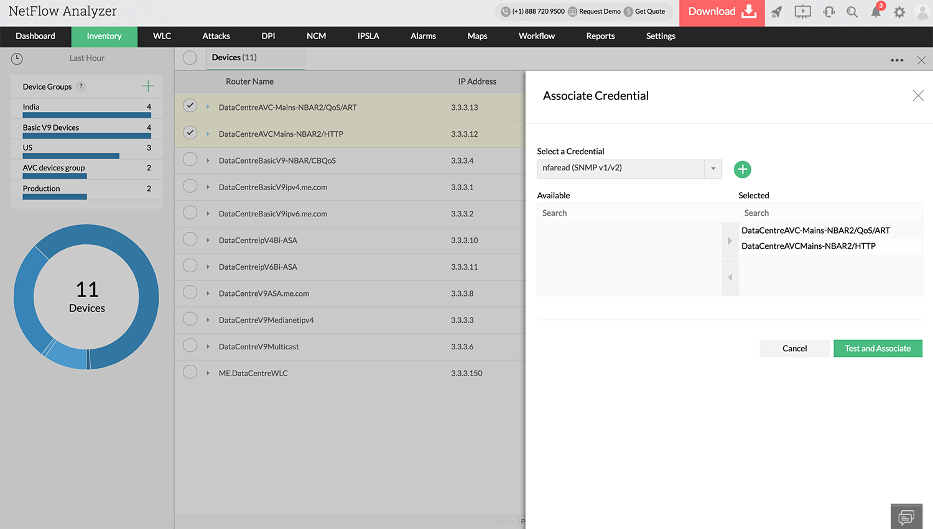933x529 pixels.
Task: Select AVC devices group
Action: click(53, 168)
